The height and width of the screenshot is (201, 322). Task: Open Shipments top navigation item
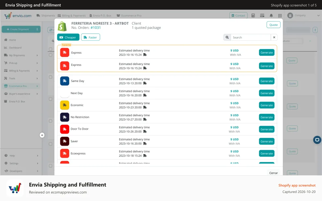[46, 16]
